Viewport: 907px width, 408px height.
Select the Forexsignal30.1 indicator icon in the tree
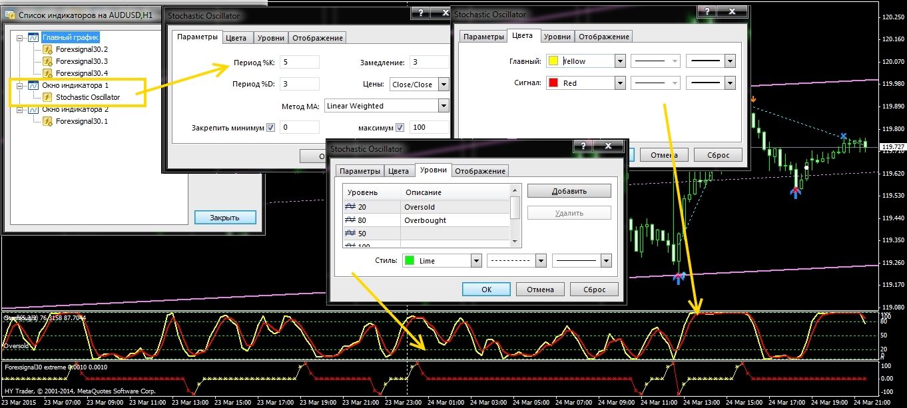(47, 121)
